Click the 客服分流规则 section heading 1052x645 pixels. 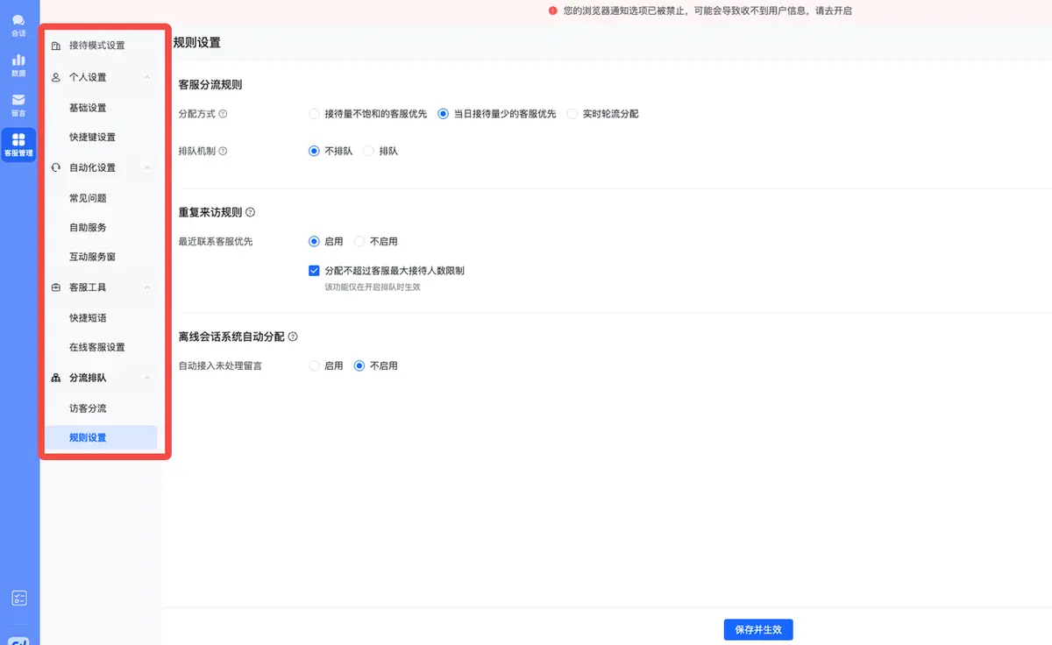(210, 85)
